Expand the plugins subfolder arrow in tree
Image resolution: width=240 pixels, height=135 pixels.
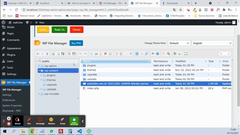tap(41, 75)
